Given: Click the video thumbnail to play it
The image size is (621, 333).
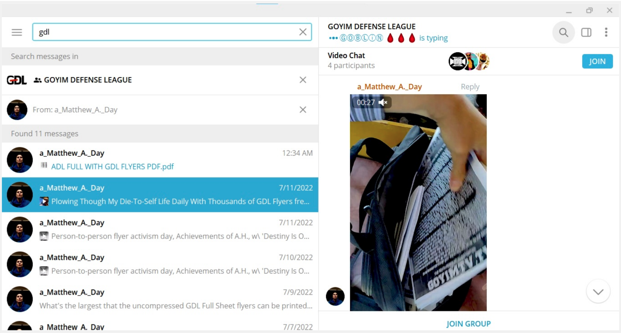Looking at the screenshot, I should pos(418,202).
